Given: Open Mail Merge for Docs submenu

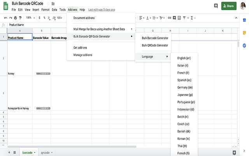Looking at the screenshot, I should (101, 29).
